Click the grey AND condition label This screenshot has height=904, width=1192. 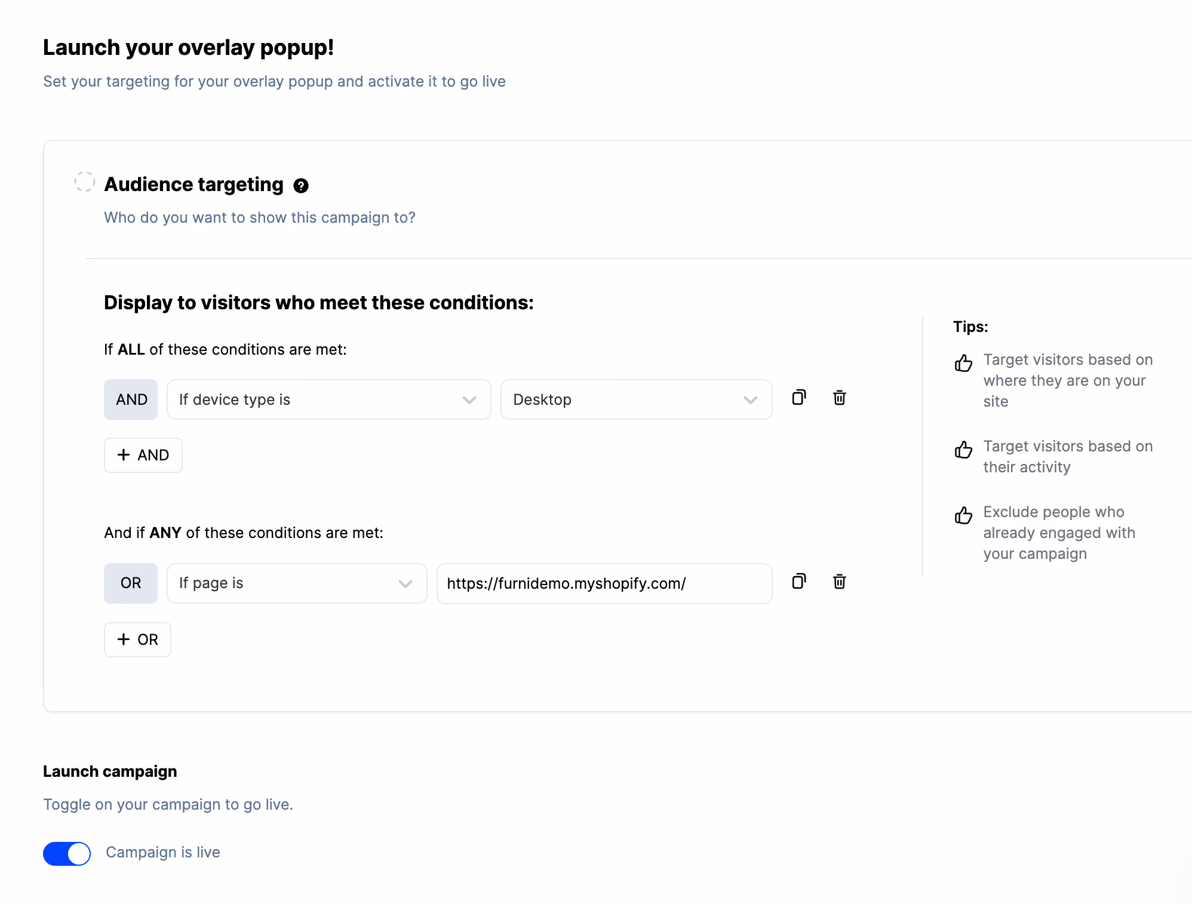(131, 399)
